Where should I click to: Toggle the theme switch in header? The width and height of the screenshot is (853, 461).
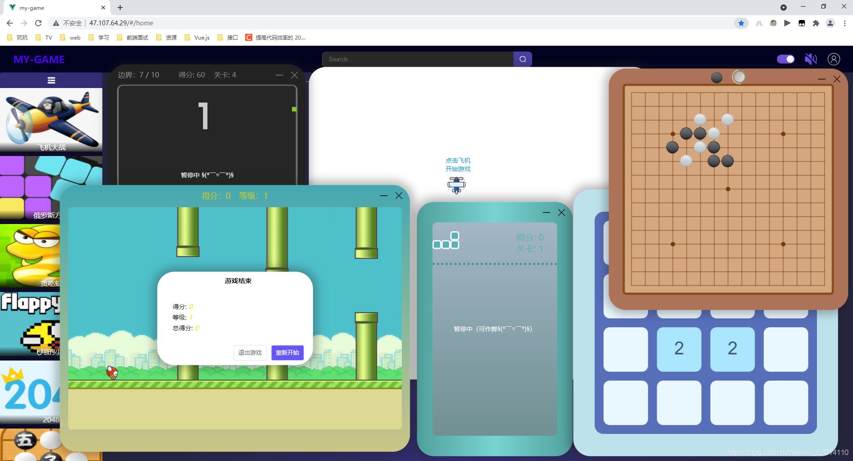coord(785,59)
